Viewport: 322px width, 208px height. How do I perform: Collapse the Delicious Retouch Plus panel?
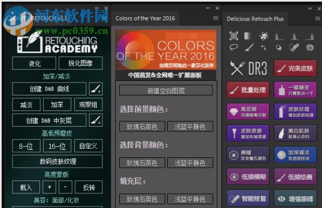click(x=310, y=9)
